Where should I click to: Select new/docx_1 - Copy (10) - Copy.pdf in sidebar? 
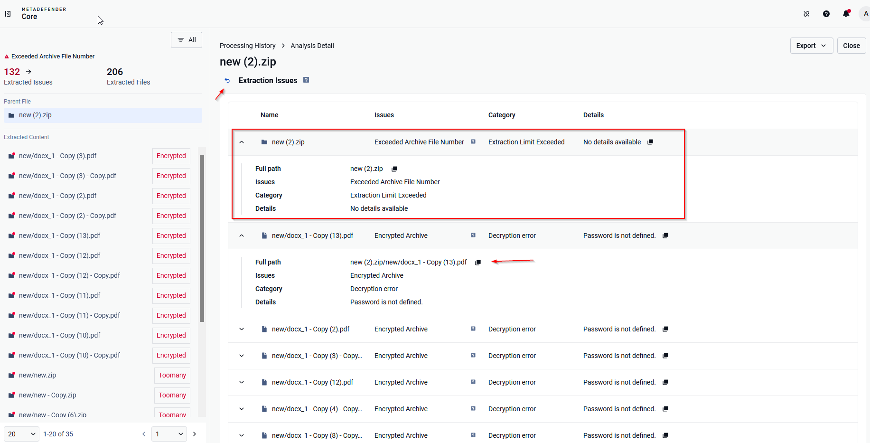click(x=69, y=355)
